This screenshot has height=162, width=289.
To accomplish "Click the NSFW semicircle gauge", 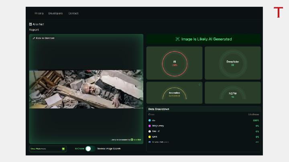I will 232,94.
